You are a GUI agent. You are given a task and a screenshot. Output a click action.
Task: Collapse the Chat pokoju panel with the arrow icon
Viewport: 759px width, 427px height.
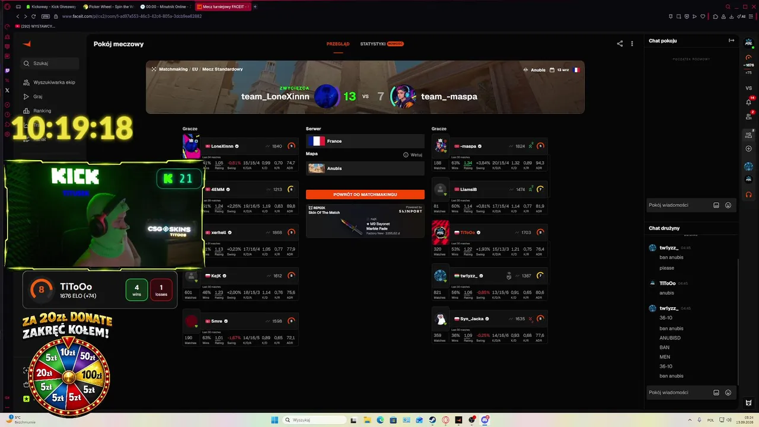point(731,41)
